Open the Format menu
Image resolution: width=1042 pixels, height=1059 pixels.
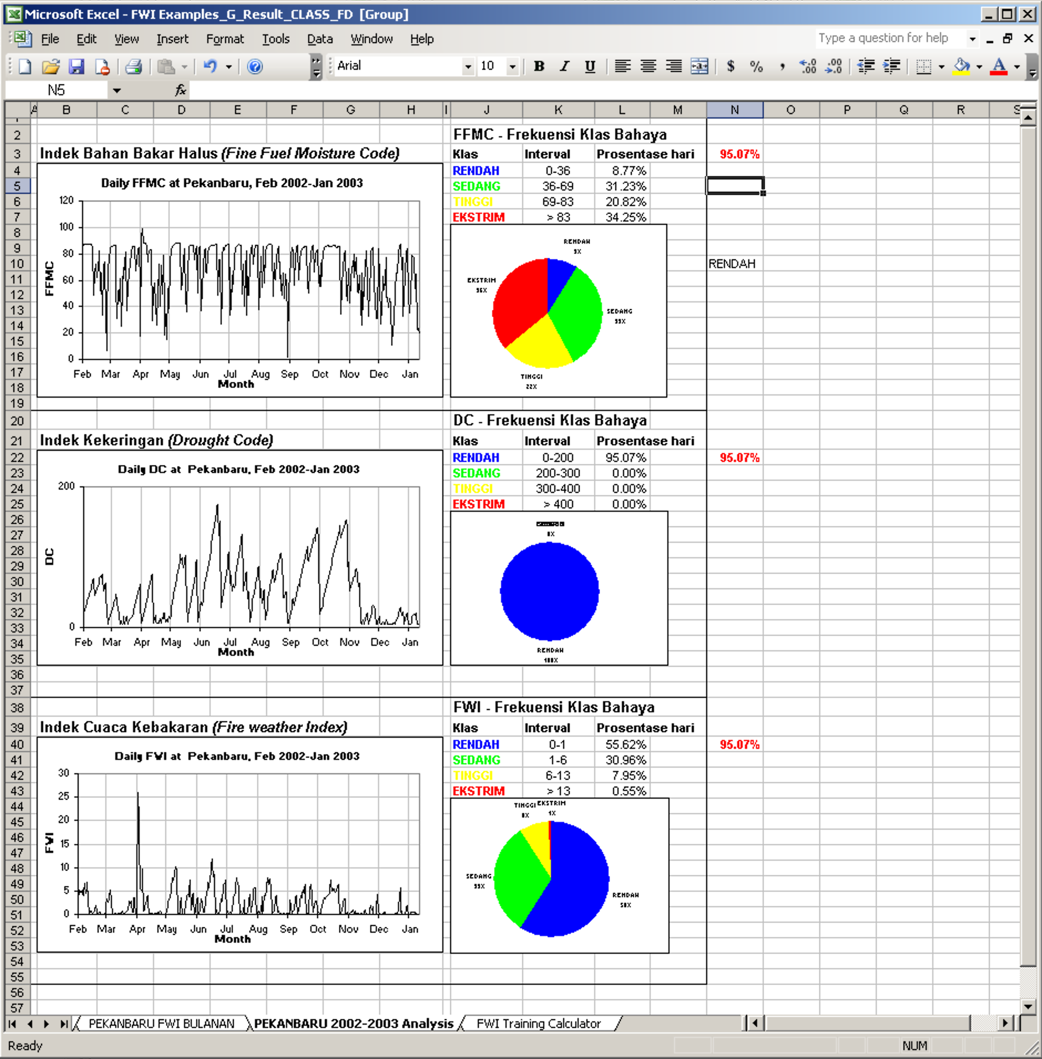click(x=224, y=39)
